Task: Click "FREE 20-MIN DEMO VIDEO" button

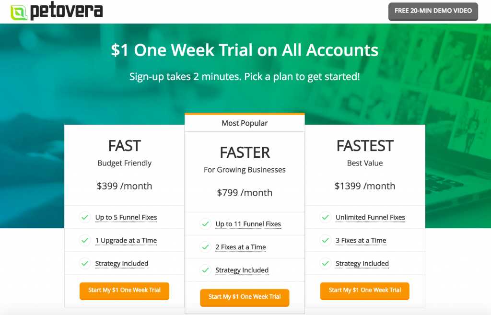Action: pos(433,12)
